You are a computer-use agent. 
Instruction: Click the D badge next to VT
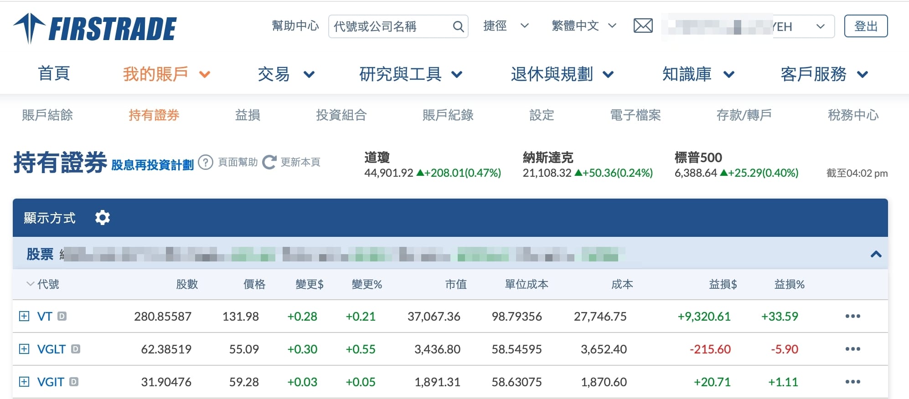62,316
